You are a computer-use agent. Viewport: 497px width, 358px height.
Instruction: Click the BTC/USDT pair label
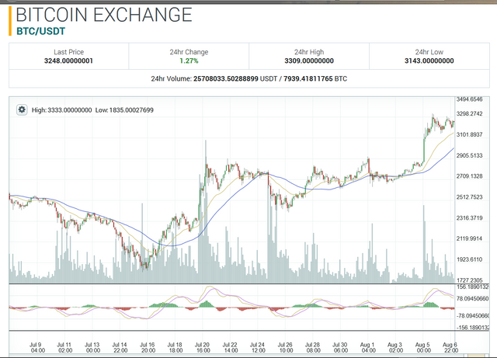tap(41, 31)
